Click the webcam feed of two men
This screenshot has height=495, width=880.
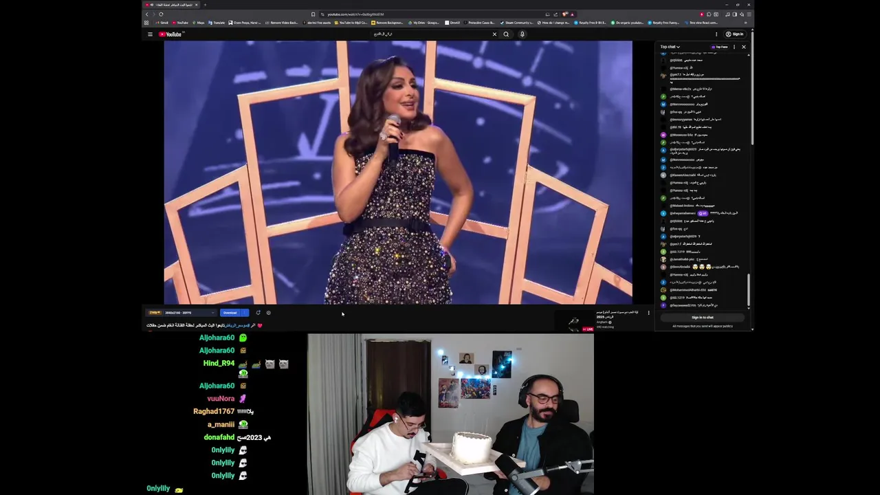(450, 414)
